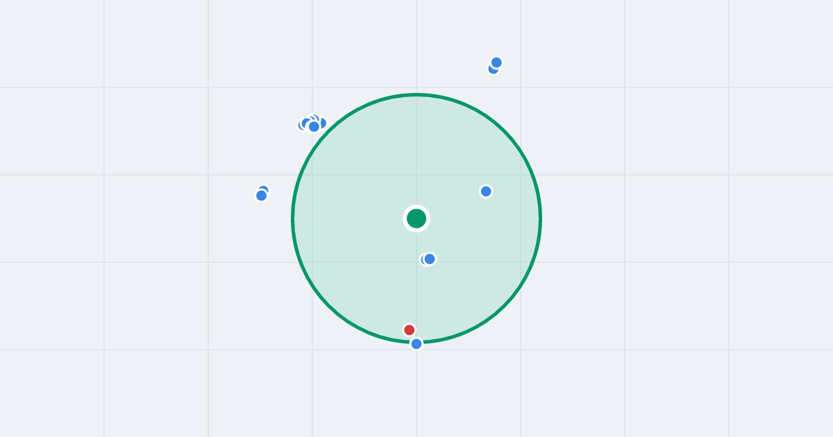Image resolution: width=833 pixels, height=437 pixels.
Task: Select the blue marker on the circle's bottom edge
Action: 416,343
